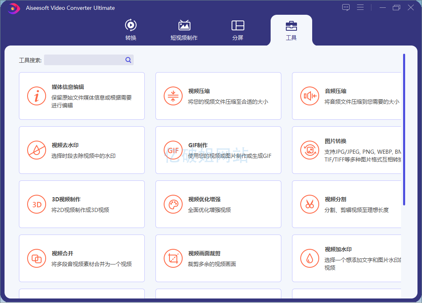This screenshot has height=303, width=422.
Task: Open the hamburger menu
Action: coord(361,7)
